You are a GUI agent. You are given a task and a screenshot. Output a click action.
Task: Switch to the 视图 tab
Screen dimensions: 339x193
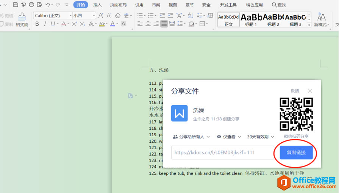pos(173,5)
